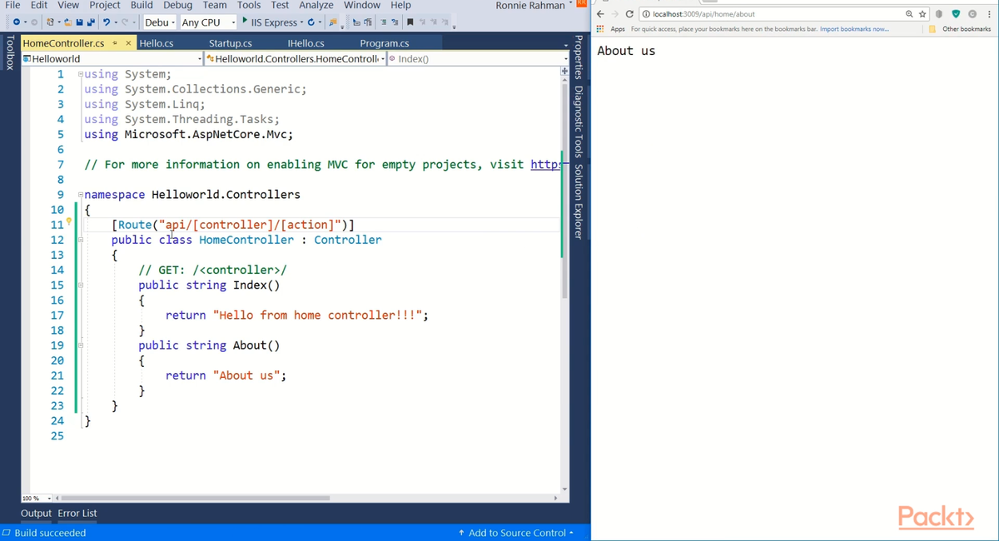Close the HomeController.cs tab

coord(128,43)
